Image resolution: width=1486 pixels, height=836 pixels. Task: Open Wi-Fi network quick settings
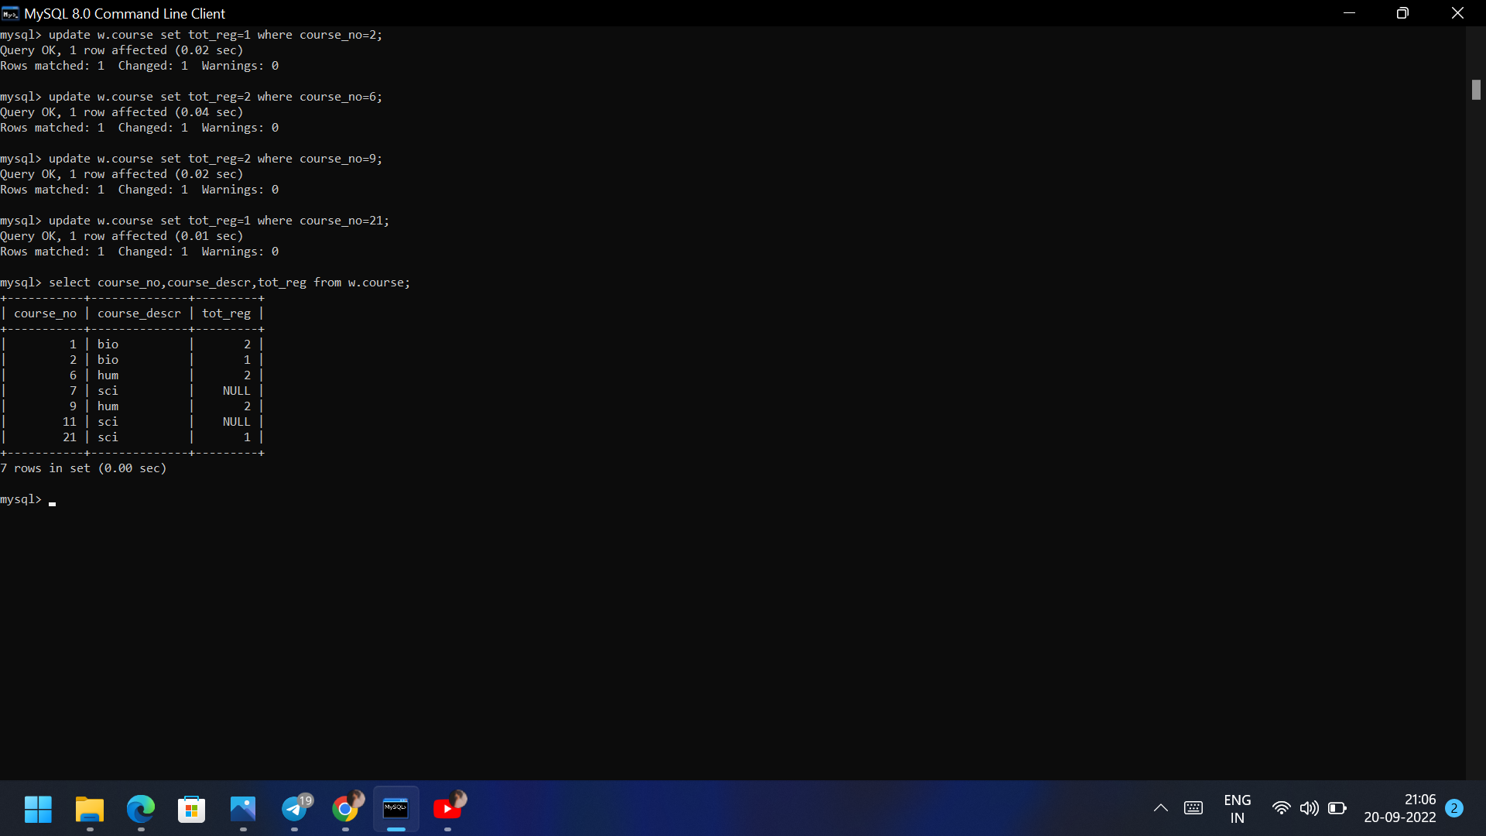(x=1282, y=808)
